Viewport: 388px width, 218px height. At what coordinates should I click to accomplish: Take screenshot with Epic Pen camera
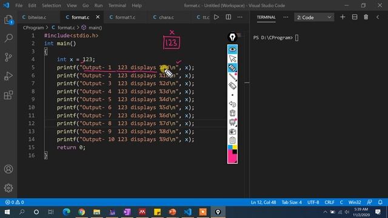point(232,131)
